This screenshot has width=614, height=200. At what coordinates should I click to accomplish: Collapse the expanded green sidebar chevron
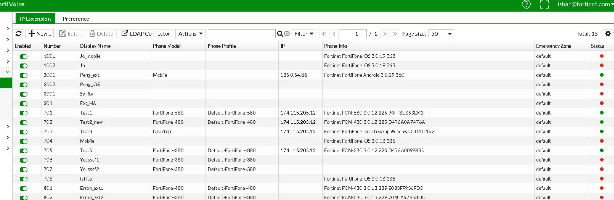coord(8,72)
